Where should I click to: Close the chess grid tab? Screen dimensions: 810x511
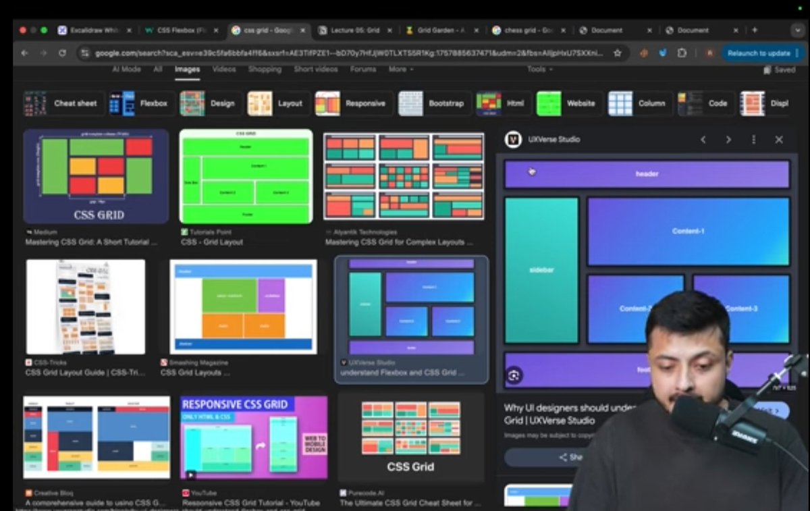563,30
